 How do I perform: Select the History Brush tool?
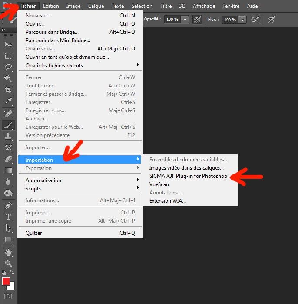8,148
